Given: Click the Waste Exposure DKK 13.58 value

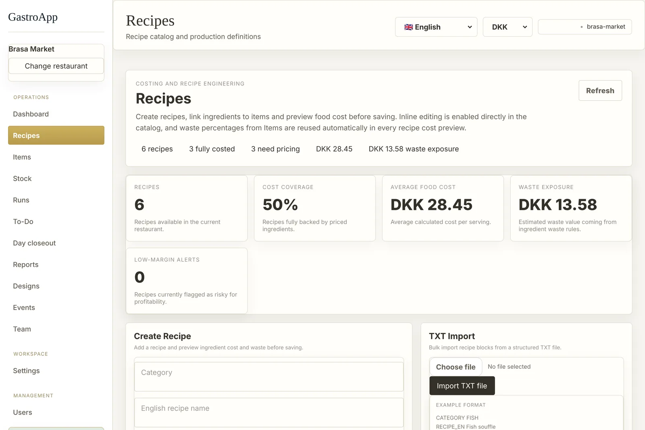Looking at the screenshot, I should point(558,205).
